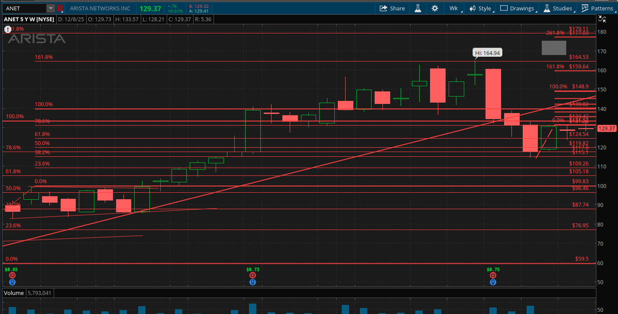Click the $124.54 Fibonacci price label
The width and height of the screenshot is (618, 314).
tap(579, 134)
